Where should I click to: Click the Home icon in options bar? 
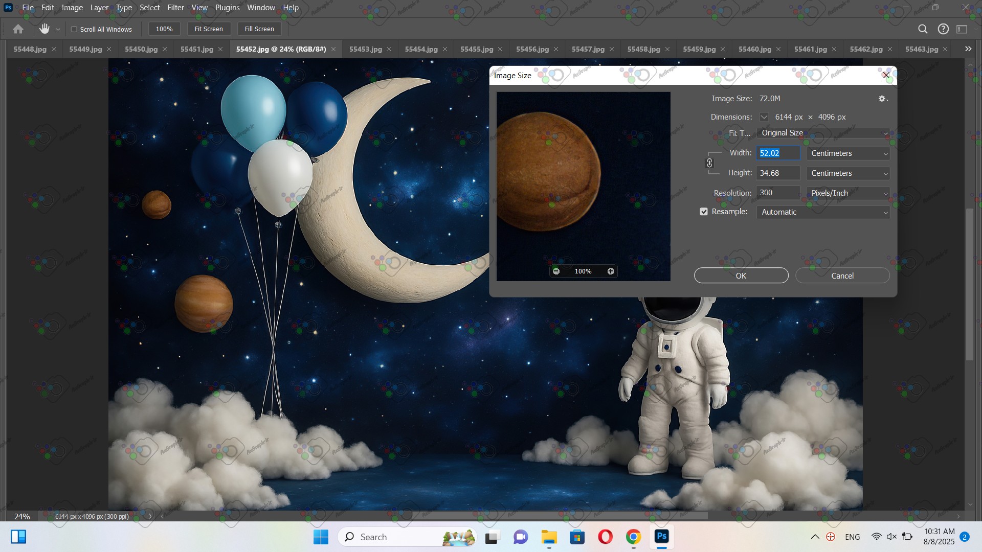pyautogui.click(x=18, y=29)
